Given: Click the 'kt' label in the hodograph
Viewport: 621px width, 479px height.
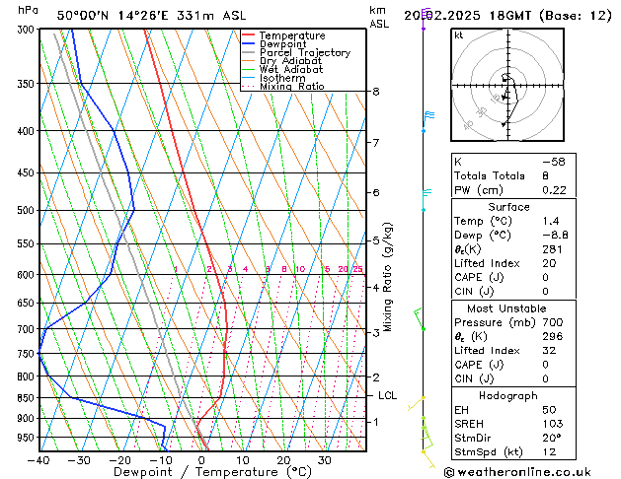Looking at the screenshot, I should click(459, 34).
